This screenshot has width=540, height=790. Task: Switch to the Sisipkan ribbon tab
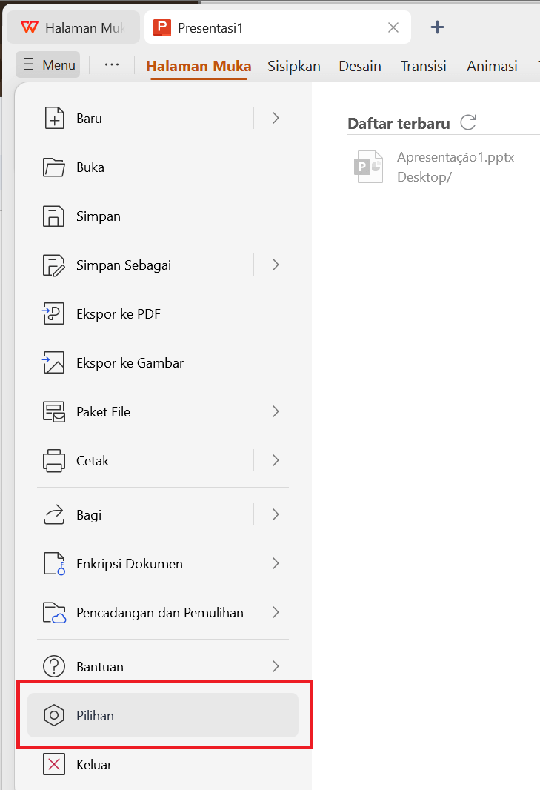tap(293, 66)
